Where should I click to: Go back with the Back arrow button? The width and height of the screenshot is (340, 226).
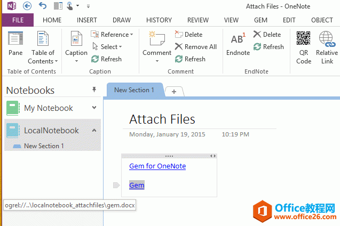pos(27,6)
